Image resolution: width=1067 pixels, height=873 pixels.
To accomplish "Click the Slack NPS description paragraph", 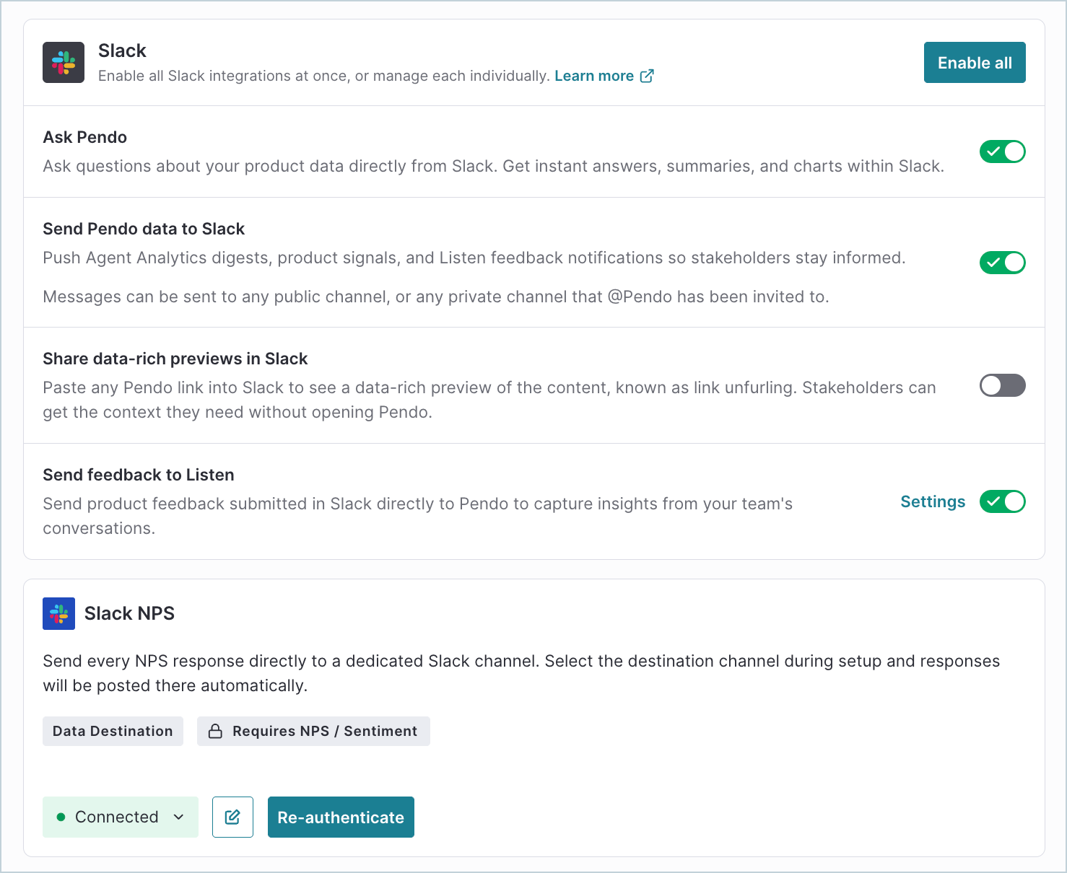I will point(521,673).
